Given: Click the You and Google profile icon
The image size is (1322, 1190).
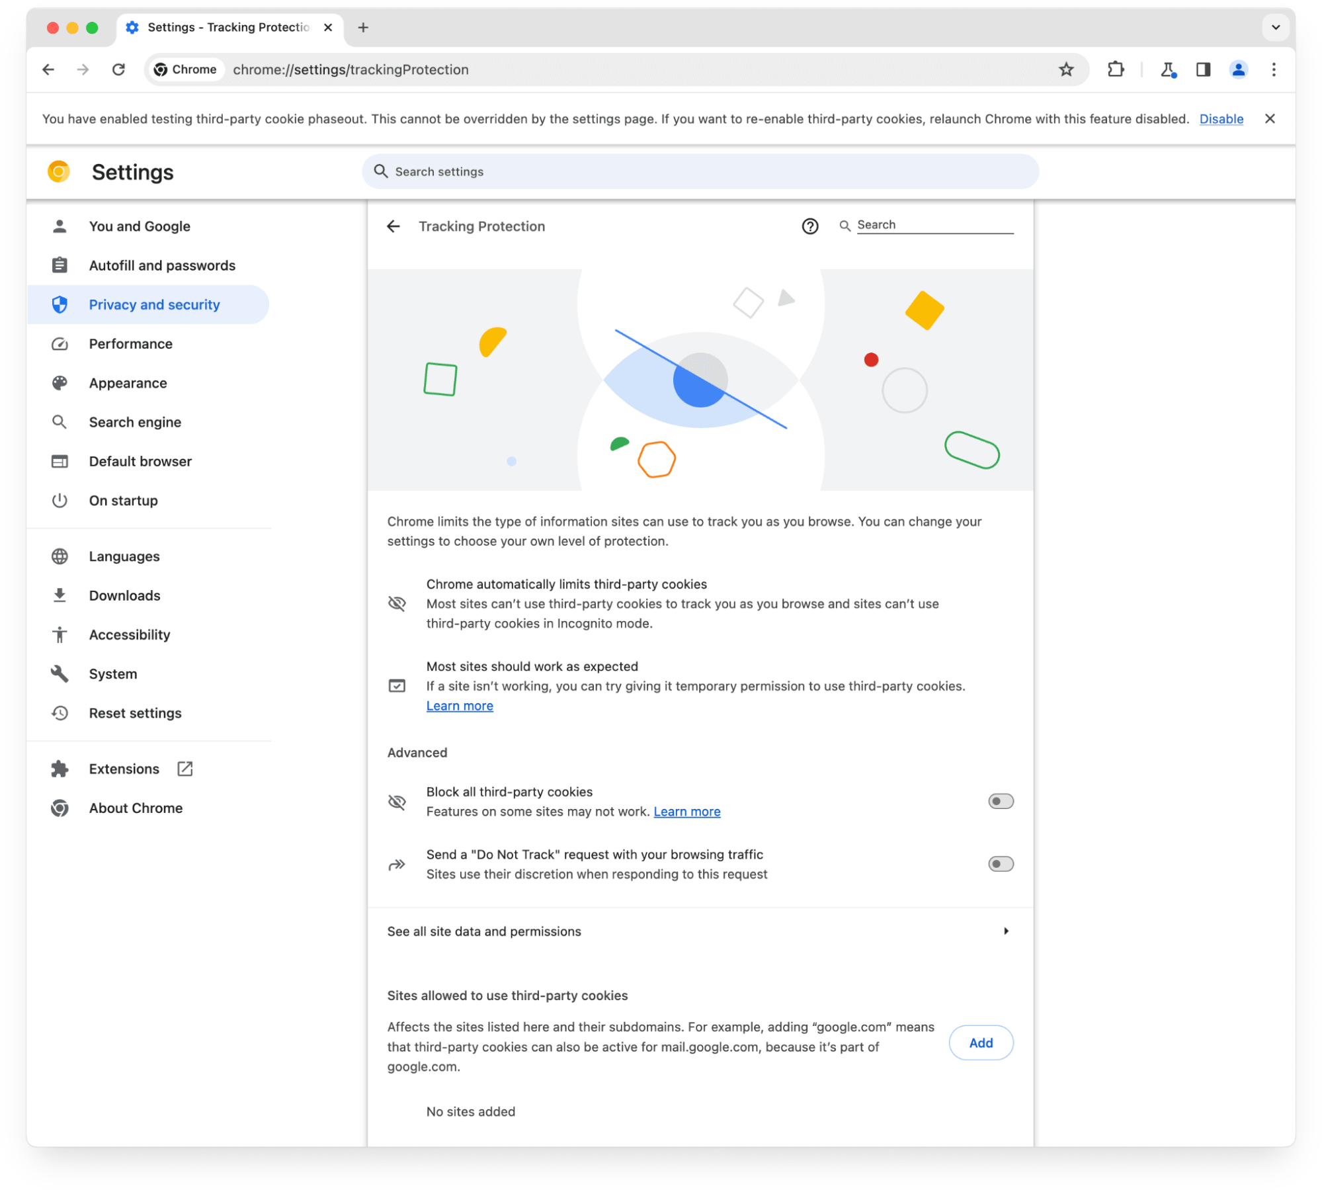Looking at the screenshot, I should [61, 226].
